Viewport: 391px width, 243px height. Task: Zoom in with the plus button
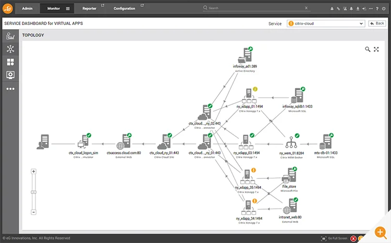[x=34, y=172]
